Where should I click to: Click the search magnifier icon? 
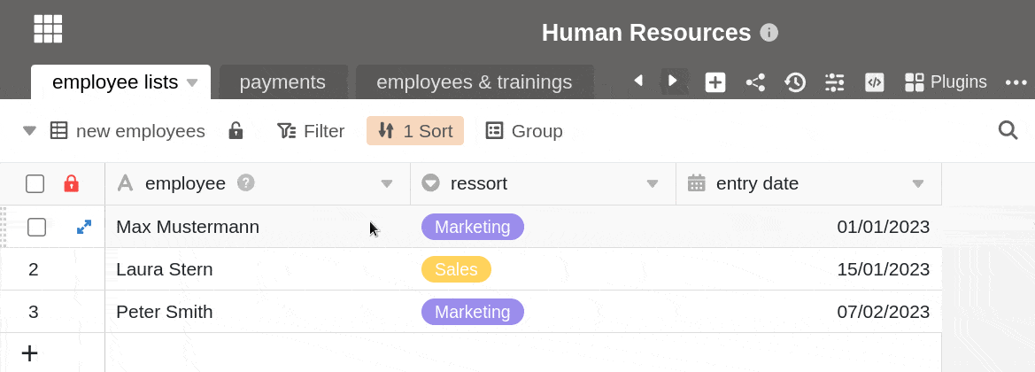[x=1008, y=130]
